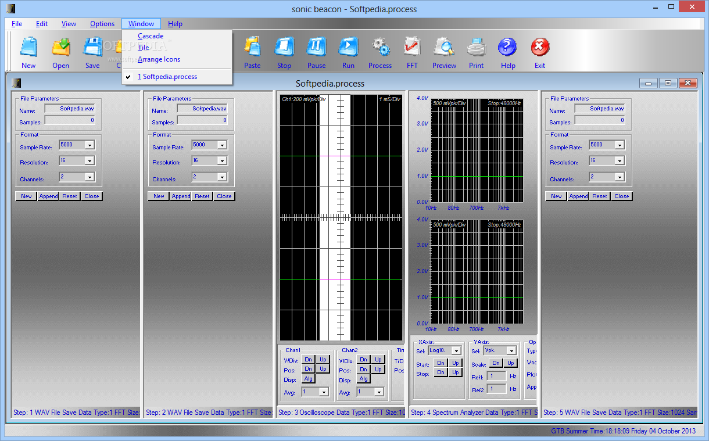
Task: Click XAxis Start Up button
Action: pyautogui.click(x=456, y=363)
